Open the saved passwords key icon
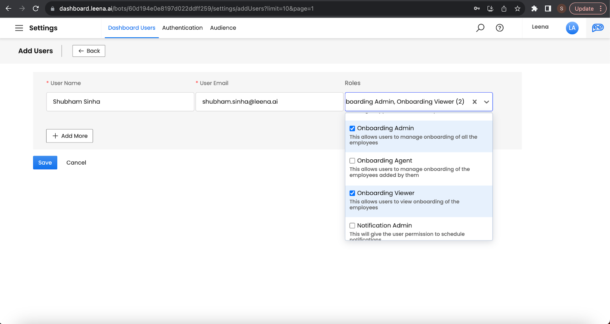This screenshot has width=610, height=324. click(x=477, y=8)
